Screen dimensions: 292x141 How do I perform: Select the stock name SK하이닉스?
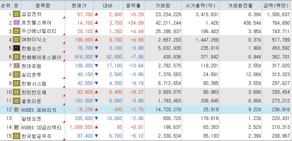[x=34, y=40]
